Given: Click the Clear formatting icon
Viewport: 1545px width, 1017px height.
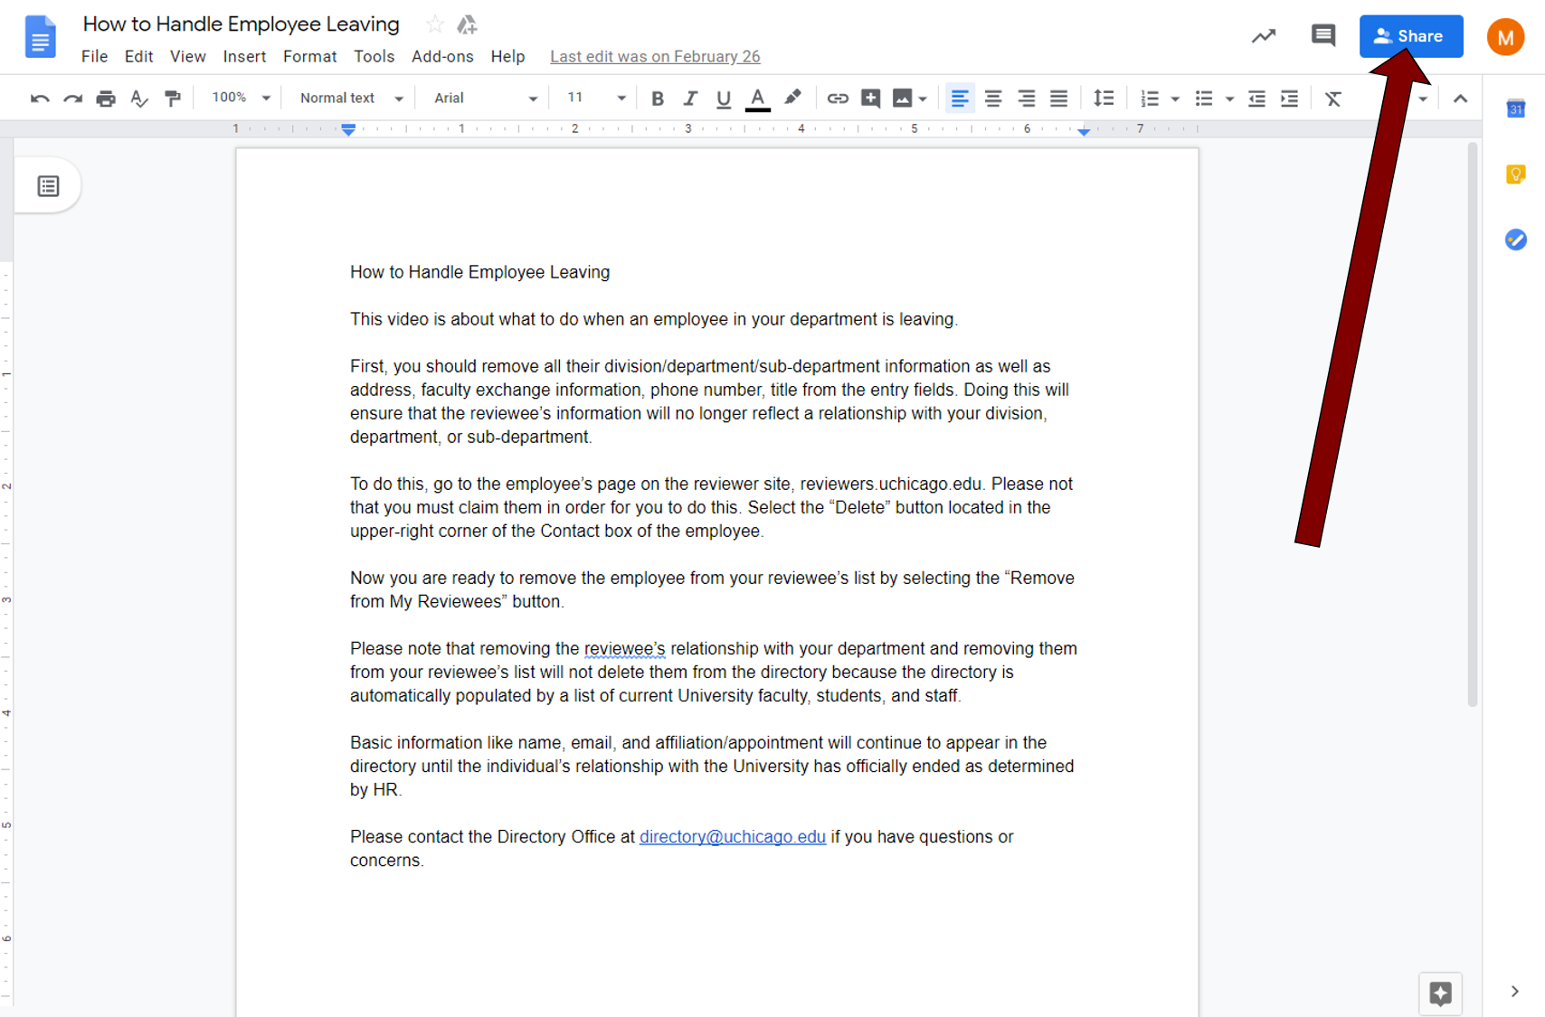Looking at the screenshot, I should [1332, 99].
